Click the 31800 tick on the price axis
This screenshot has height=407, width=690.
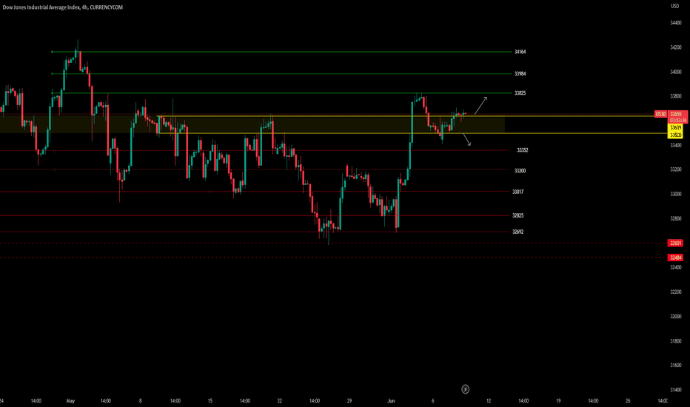point(675,341)
